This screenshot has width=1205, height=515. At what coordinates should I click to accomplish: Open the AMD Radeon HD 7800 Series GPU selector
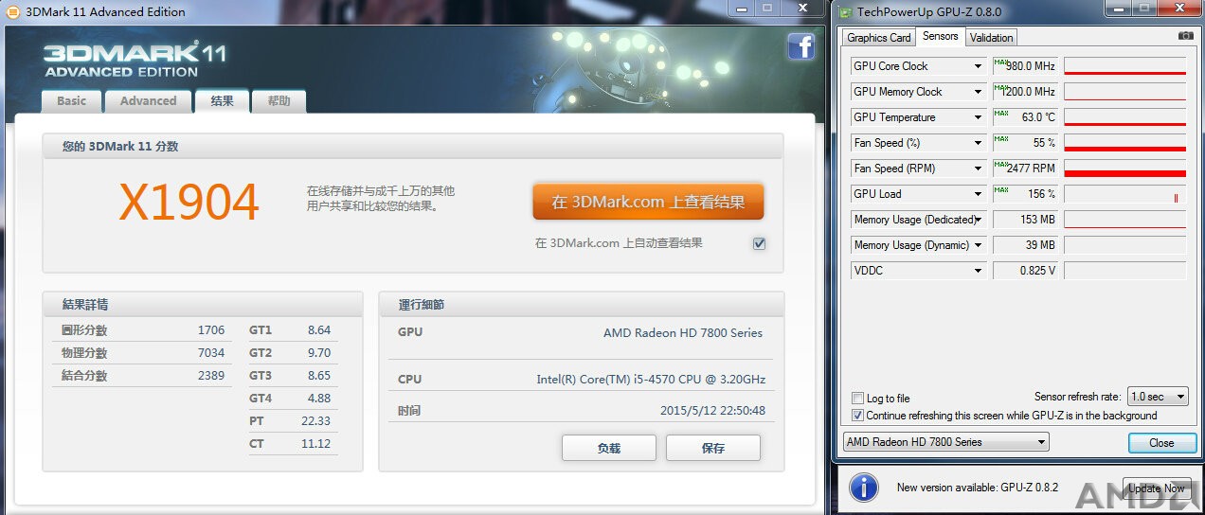point(945,442)
